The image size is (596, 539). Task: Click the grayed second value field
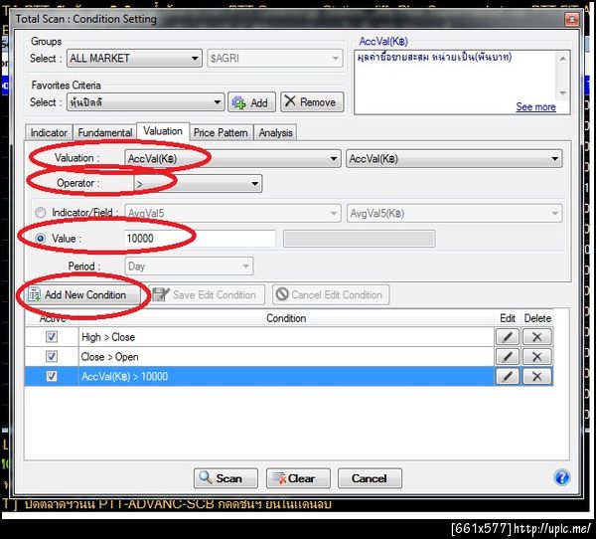click(x=360, y=239)
